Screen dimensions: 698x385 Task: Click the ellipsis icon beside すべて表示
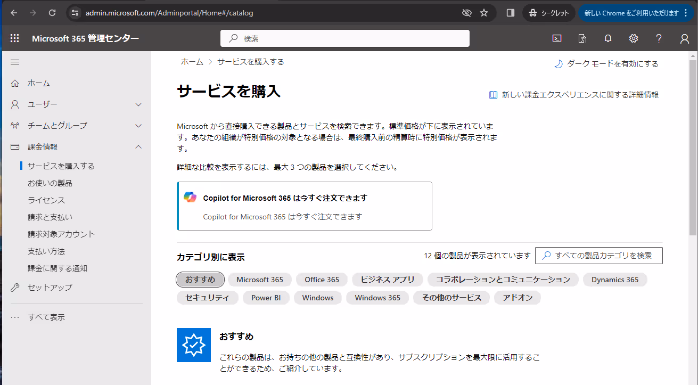tap(15, 317)
